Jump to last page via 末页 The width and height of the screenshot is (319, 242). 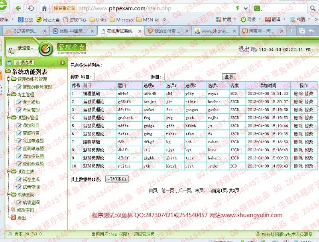click(x=199, y=190)
